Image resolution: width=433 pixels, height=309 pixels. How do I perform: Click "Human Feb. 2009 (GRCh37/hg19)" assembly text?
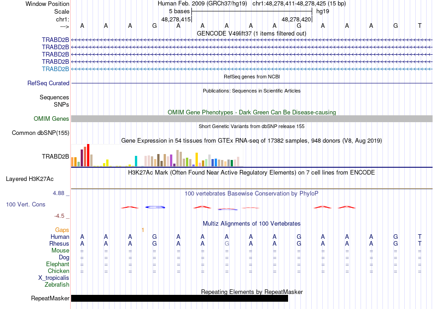click(x=202, y=4)
